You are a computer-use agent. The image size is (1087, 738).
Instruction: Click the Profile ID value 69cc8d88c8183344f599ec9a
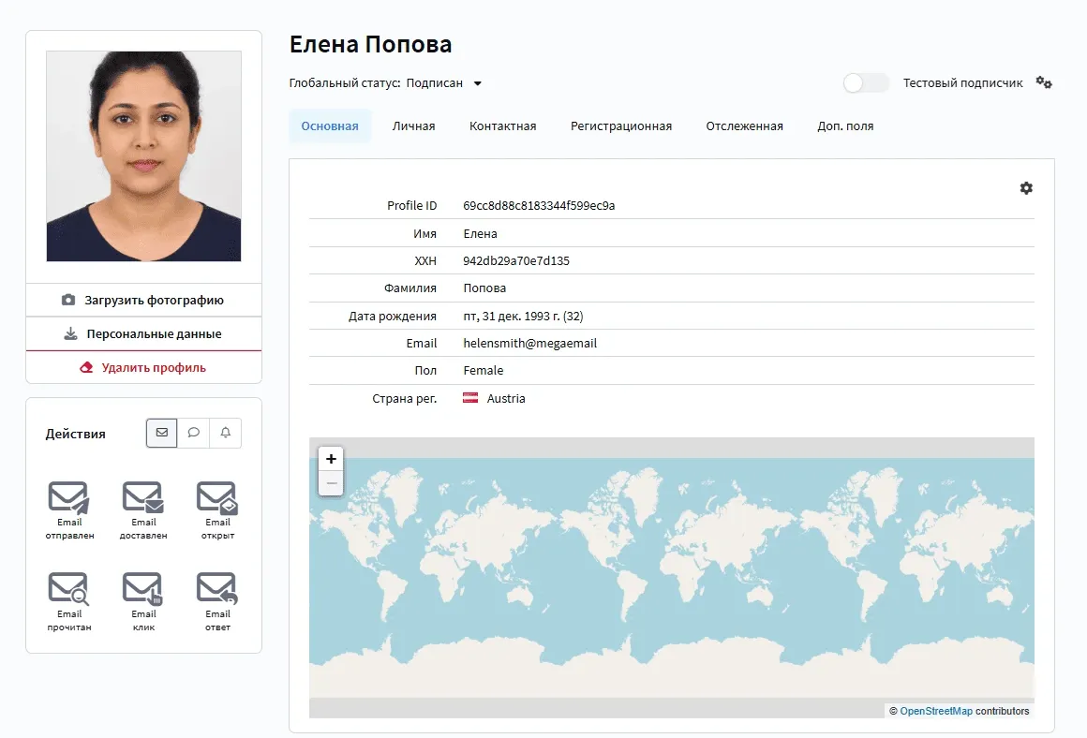[539, 206]
